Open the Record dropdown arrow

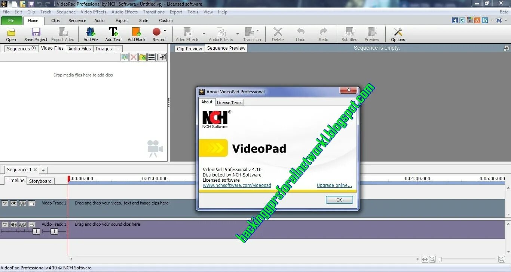click(x=165, y=31)
